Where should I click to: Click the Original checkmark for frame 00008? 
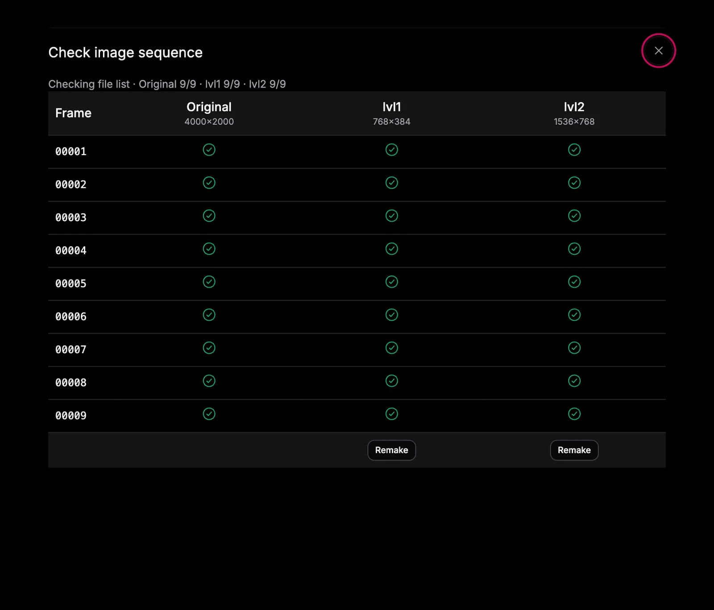[x=209, y=381]
